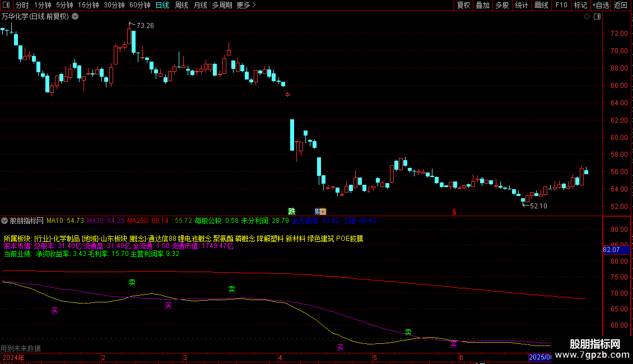Screen dimensions: 633x364
Task: Open the 股朋指标网 indicator dropdown
Action: point(4,221)
